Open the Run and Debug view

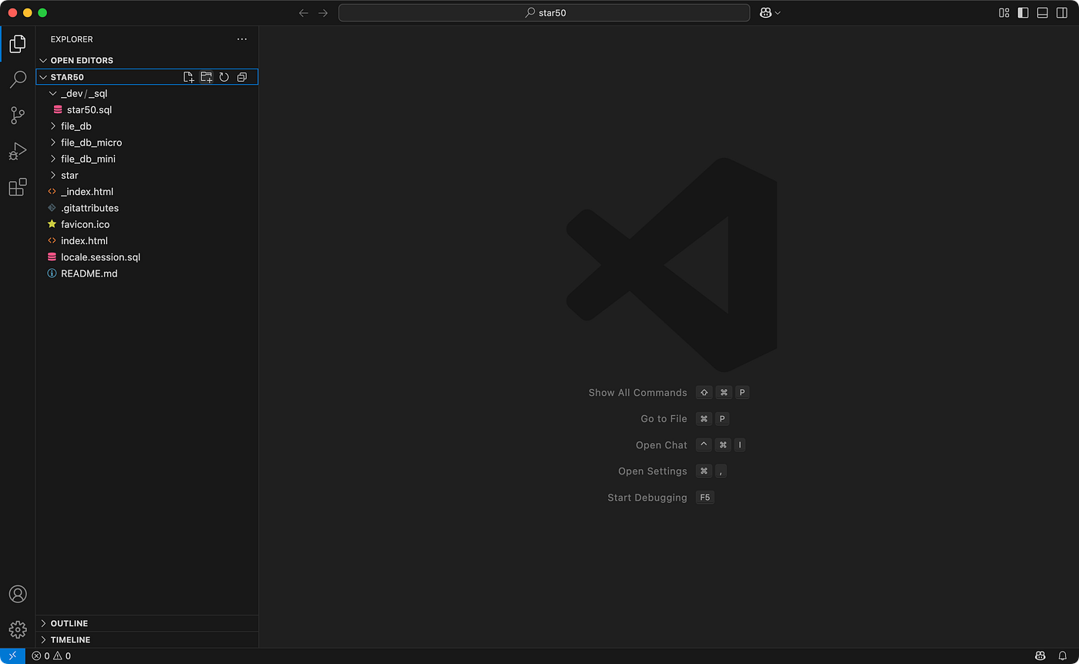click(x=17, y=151)
